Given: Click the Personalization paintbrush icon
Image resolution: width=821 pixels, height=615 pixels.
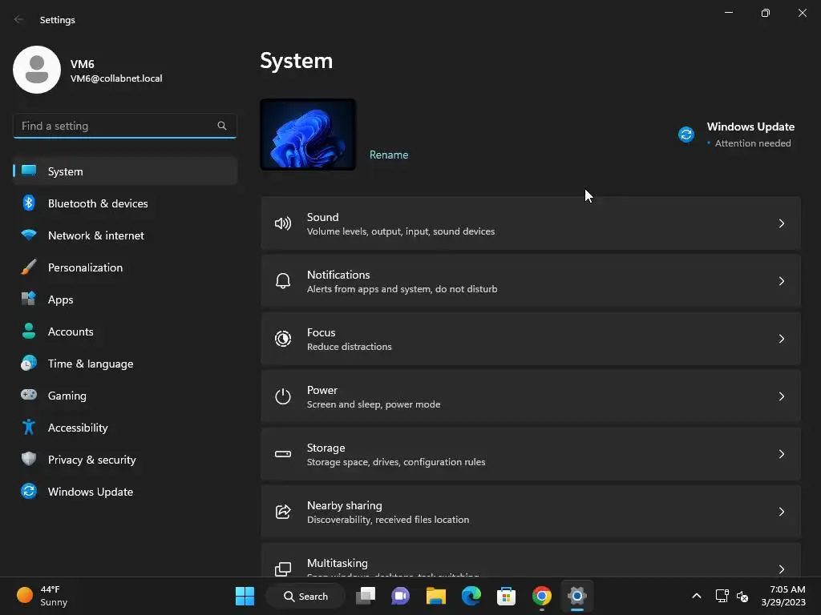Looking at the screenshot, I should [29, 267].
